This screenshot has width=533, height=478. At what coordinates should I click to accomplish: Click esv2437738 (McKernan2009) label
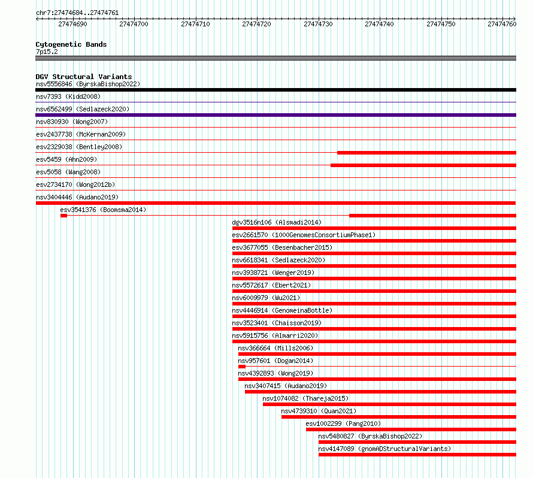(81, 134)
